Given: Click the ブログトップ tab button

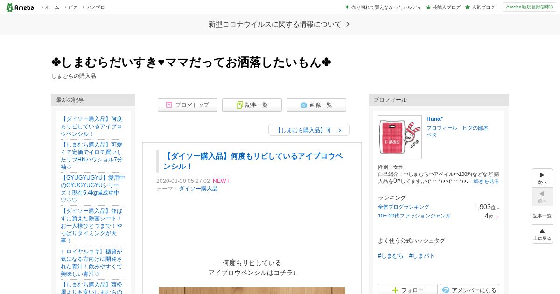Looking at the screenshot, I should [x=188, y=105].
